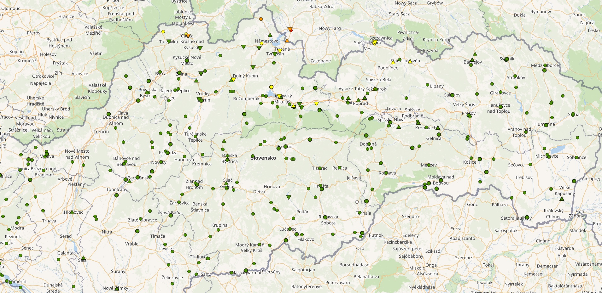Click green inverted triangle northwest of Poltár
602x293 pixels.
click(x=289, y=197)
